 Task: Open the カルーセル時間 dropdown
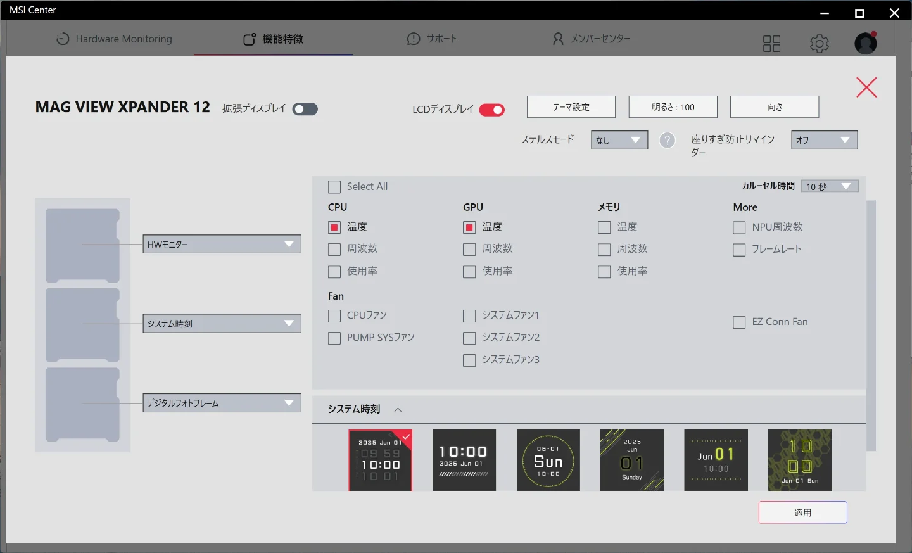[830, 186]
